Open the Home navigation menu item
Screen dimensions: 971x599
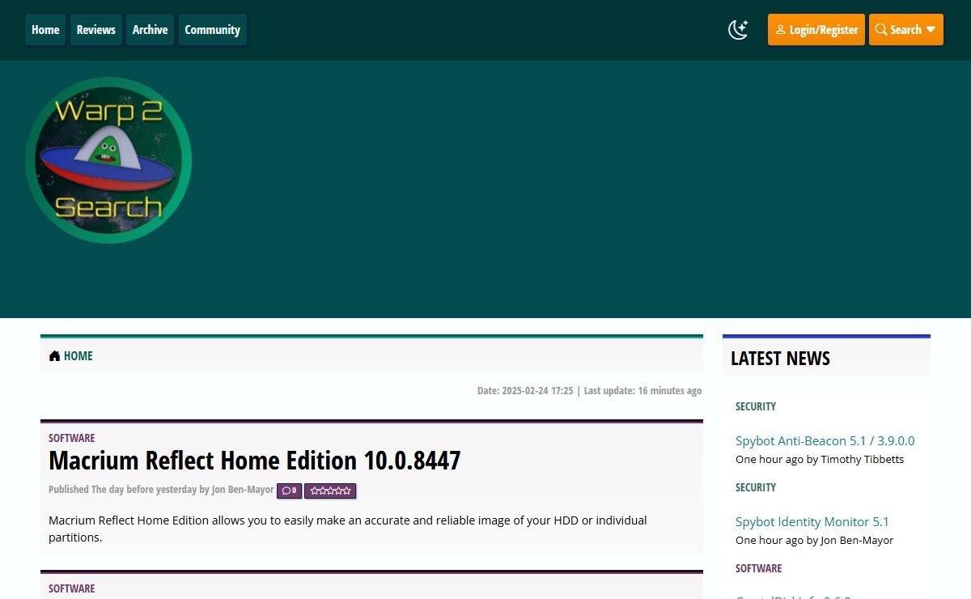pos(45,30)
